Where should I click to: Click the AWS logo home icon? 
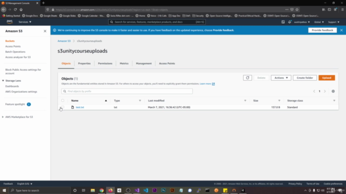[10, 22]
